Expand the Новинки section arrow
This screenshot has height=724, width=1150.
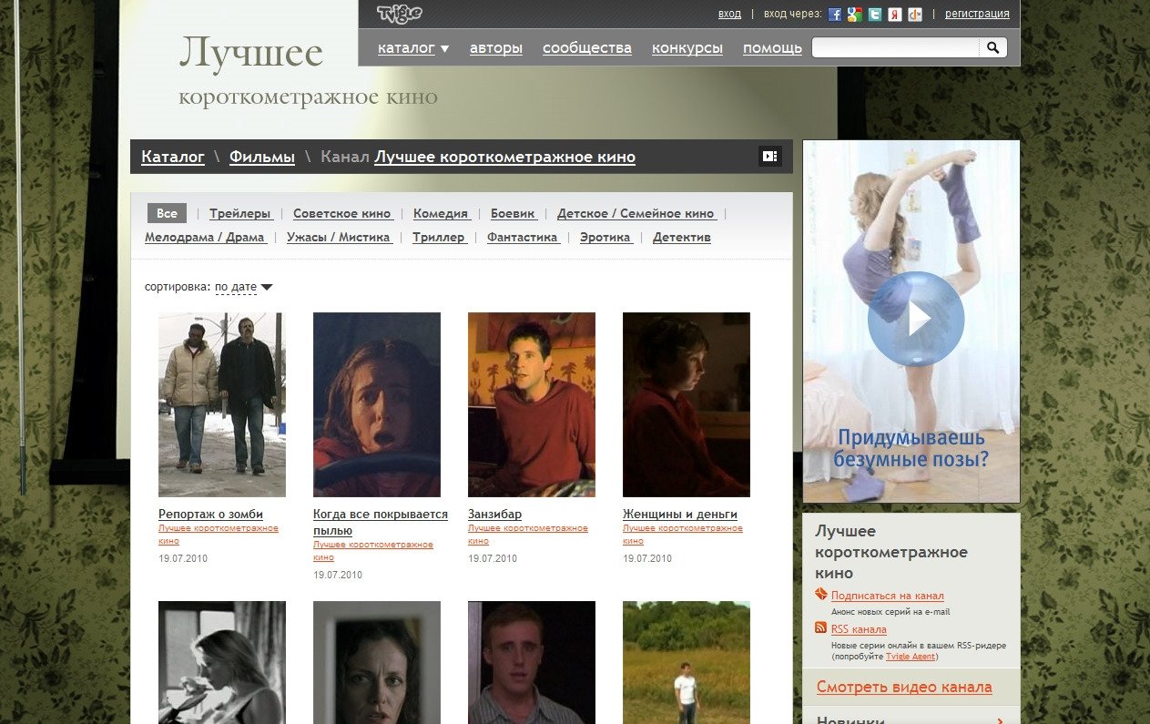[x=1001, y=720]
